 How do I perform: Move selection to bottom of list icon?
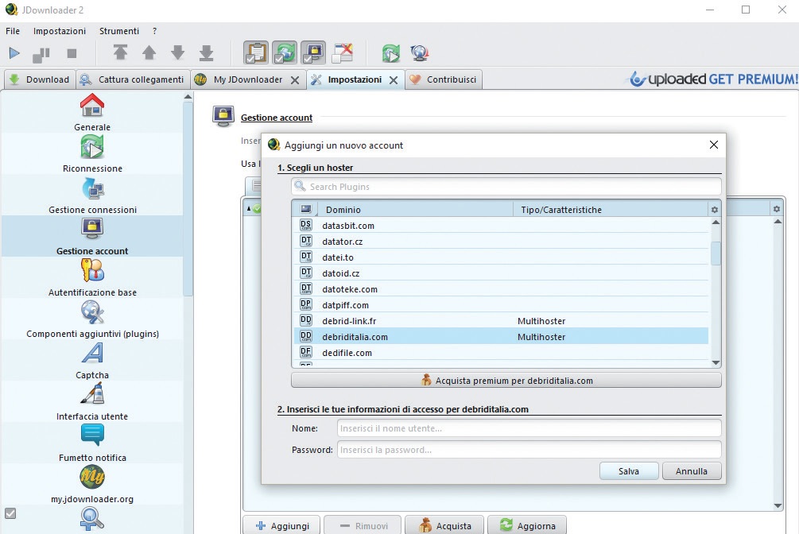click(207, 52)
